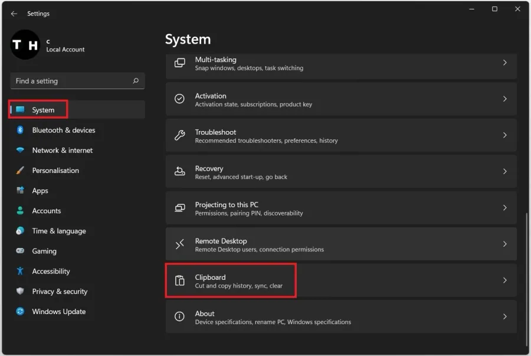Click the Remote Desktop icon
531x356 pixels.
(179, 244)
